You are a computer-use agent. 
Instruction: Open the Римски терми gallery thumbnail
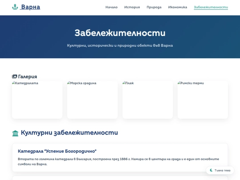tap(203, 100)
